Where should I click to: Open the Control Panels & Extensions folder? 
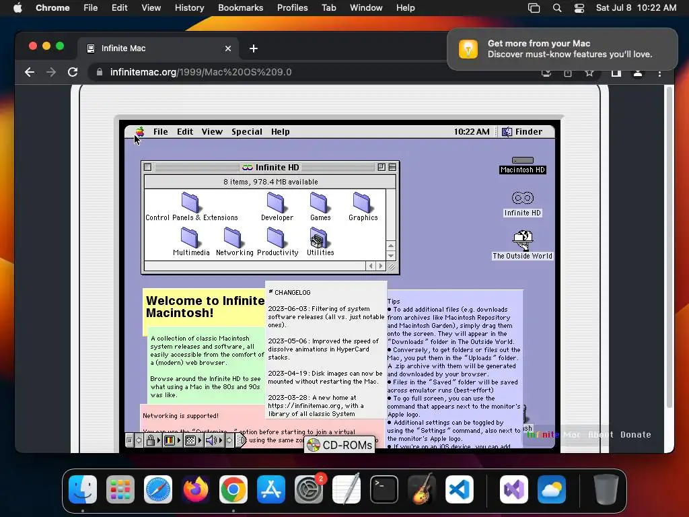(191, 207)
